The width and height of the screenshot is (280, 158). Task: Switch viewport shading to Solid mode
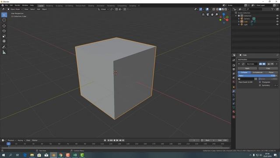tap(220, 9)
